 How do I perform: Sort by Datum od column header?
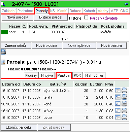tap(11, 84)
